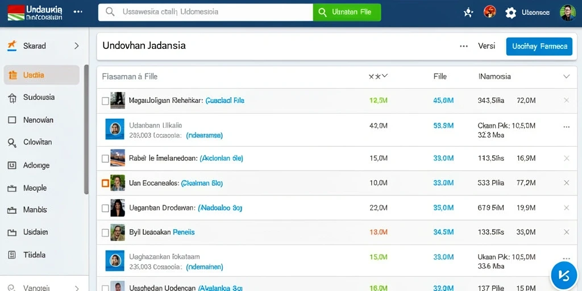Open the Cilovitan search icon item
The height and width of the screenshot is (291, 582).
pos(13,143)
